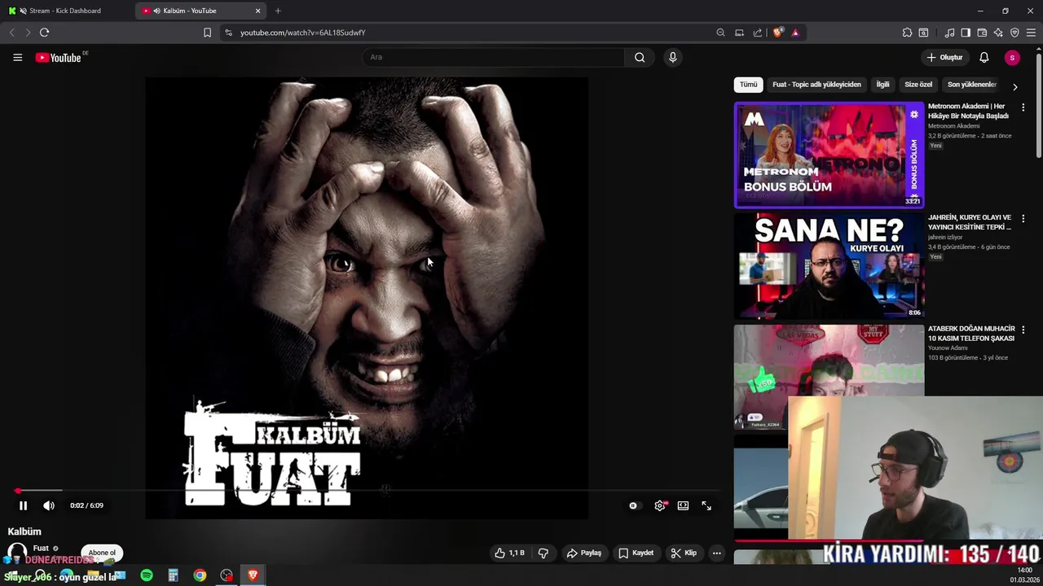Reload the current page
Screen dimensions: 1043x586
pyautogui.click(x=44, y=33)
